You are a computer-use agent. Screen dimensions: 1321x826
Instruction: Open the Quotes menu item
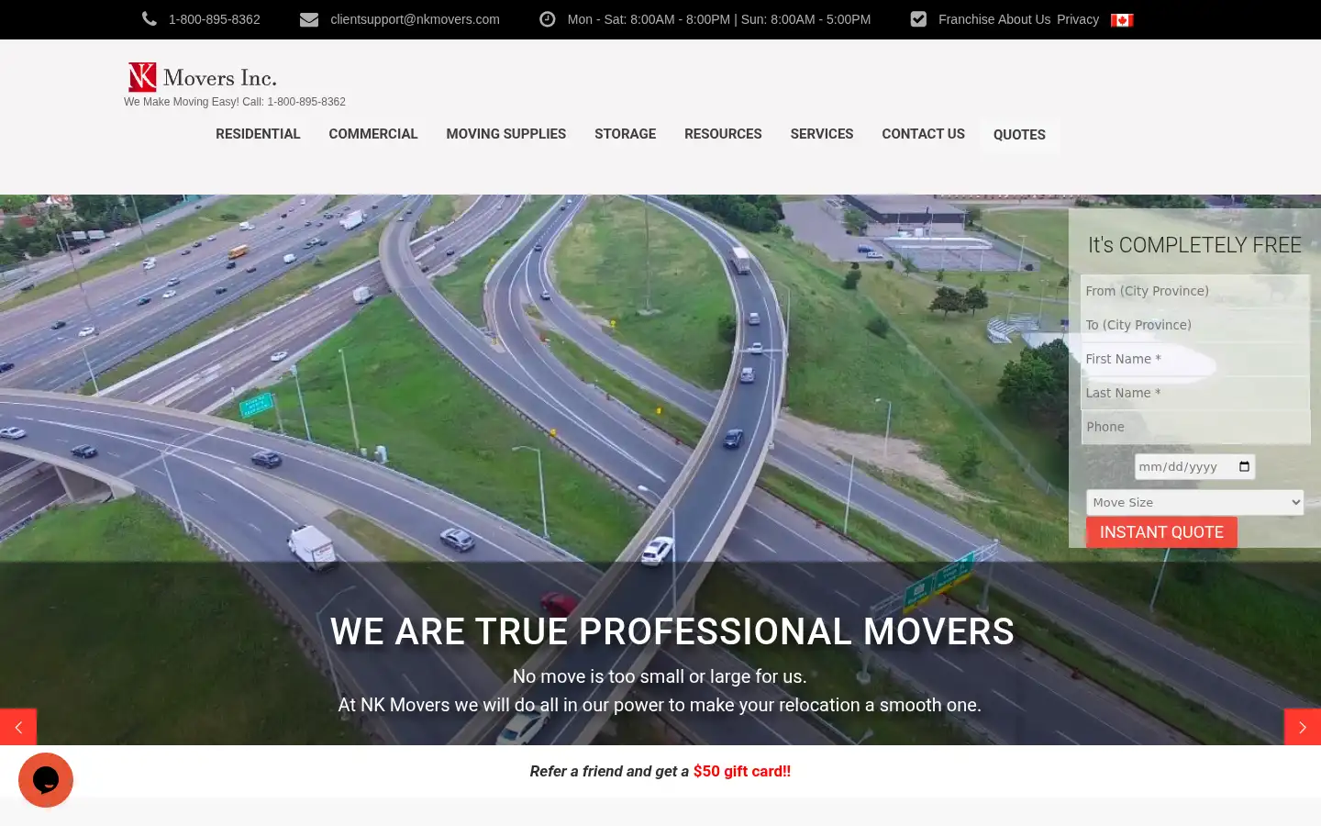point(1019,135)
